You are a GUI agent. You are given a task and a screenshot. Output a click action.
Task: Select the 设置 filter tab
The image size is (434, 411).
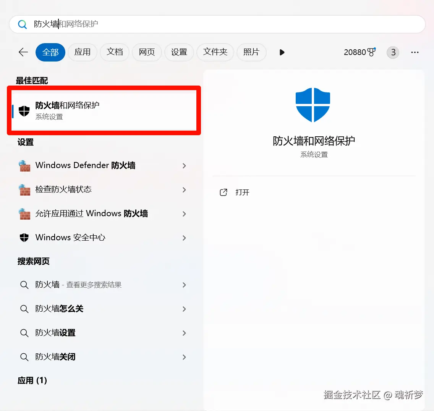179,52
